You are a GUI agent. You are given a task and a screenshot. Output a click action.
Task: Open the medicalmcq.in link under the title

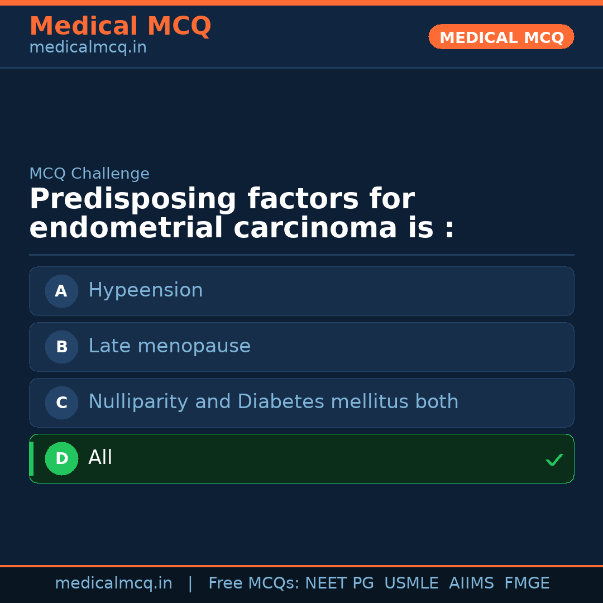click(88, 48)
